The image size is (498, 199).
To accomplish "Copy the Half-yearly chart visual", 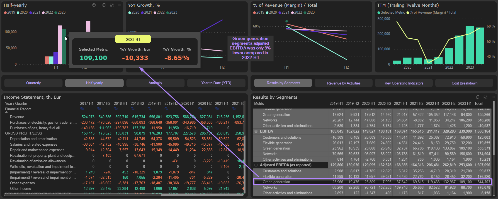I will [x=104, y=5].
